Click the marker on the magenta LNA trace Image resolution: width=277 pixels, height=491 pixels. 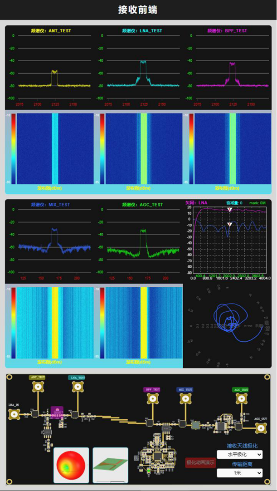229,210
